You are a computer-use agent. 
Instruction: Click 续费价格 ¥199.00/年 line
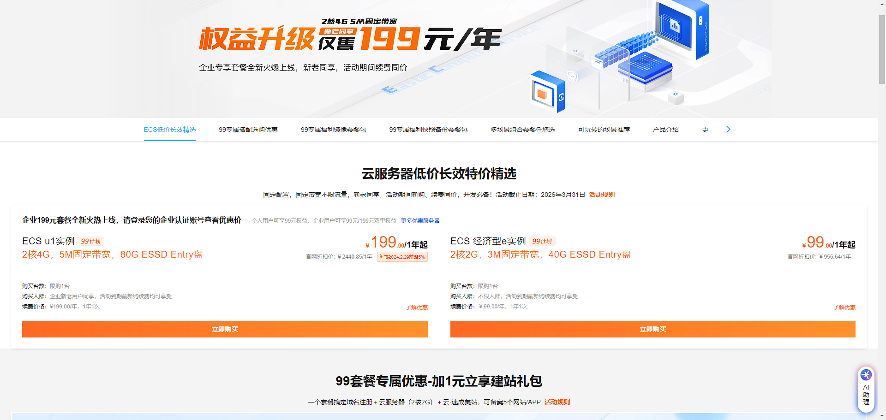click(x=61, y=307)
